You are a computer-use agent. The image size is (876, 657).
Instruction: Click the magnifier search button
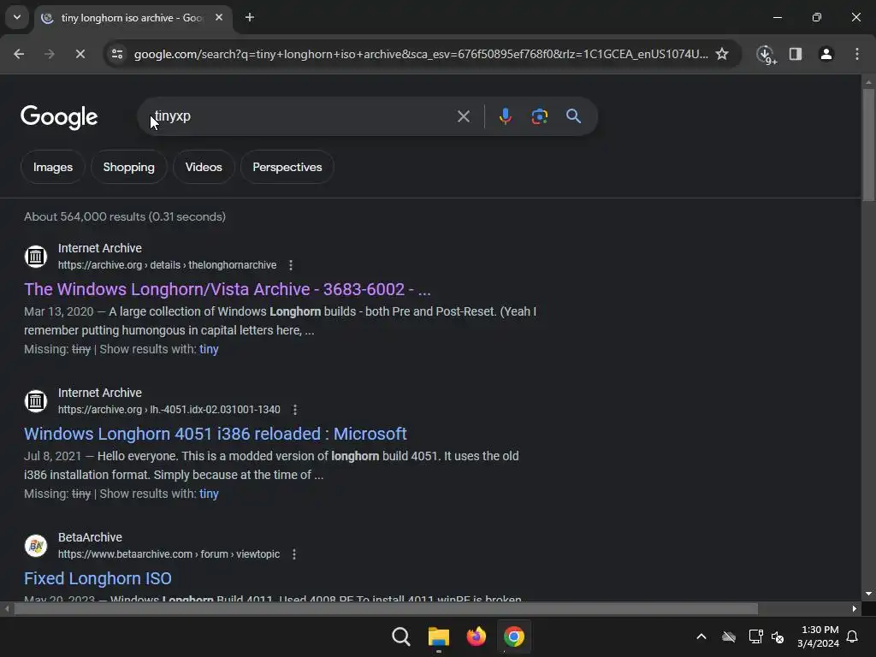(573, 116)
